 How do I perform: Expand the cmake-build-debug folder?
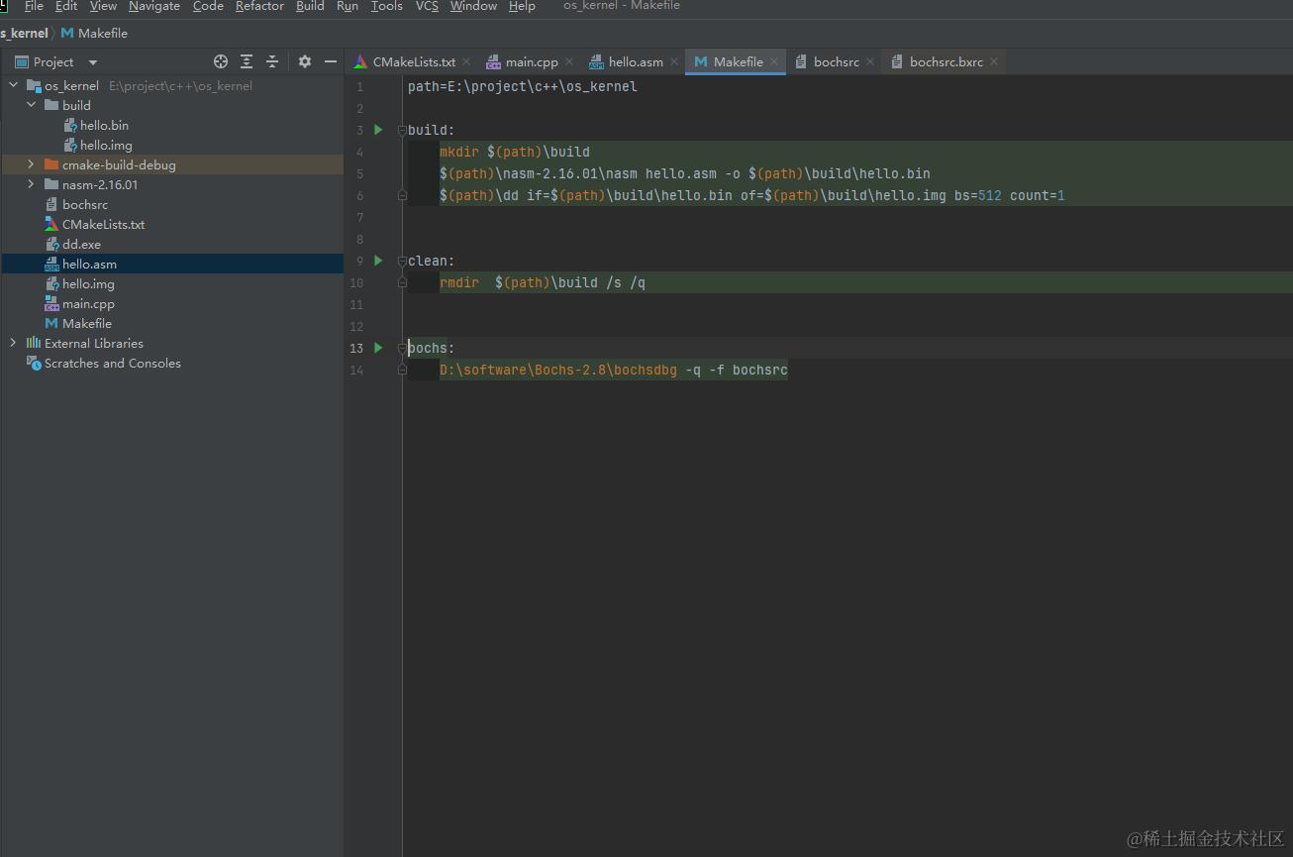pyautogui.click(x=31, y=164)
